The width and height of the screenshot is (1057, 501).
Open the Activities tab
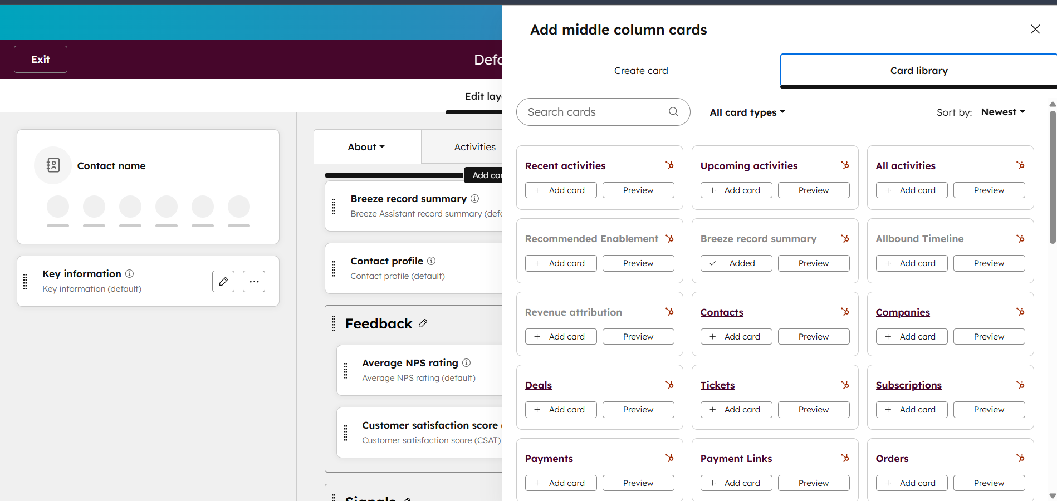tap(474, 146)
